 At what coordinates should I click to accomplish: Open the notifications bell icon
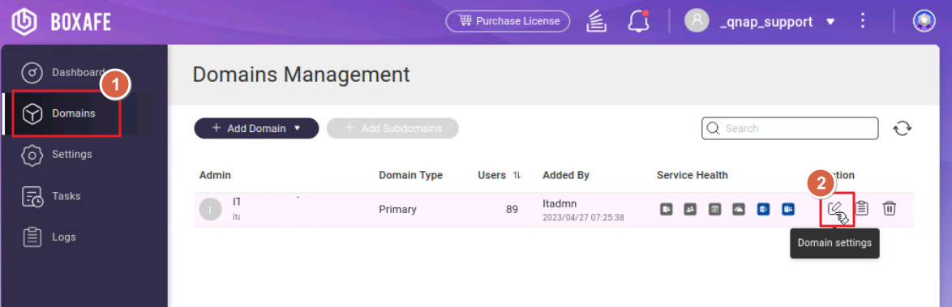pos(639,22)
